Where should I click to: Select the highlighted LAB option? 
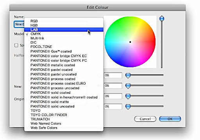click(x=64, y=30)
